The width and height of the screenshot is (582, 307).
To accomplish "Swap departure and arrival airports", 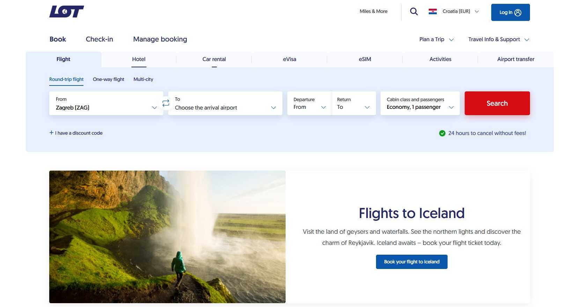I will point(166,103).
